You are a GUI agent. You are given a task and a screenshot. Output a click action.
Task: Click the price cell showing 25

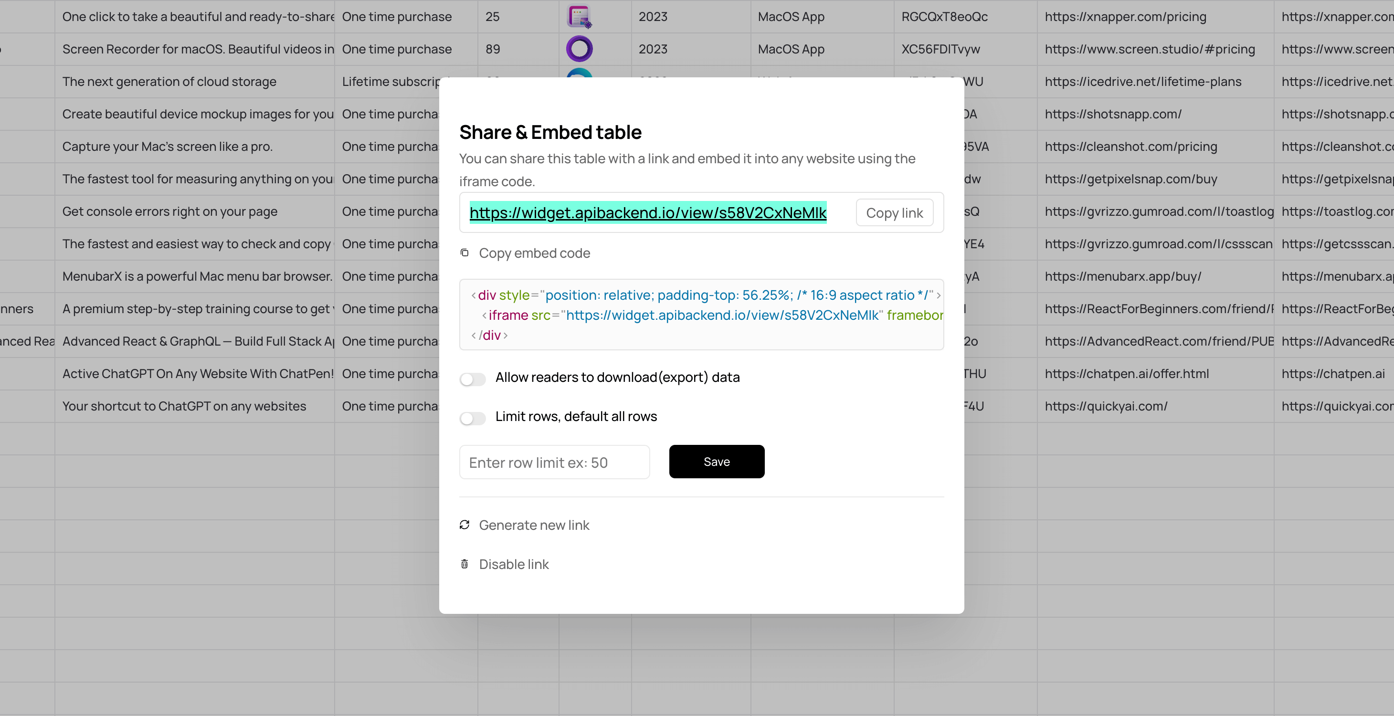pos(518,17)
